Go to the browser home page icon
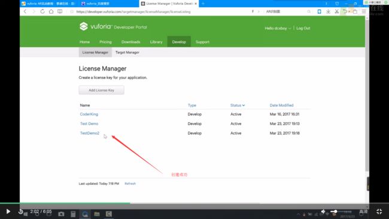The width and height of the screenshot is (389, 219). [x=51, y=11]
